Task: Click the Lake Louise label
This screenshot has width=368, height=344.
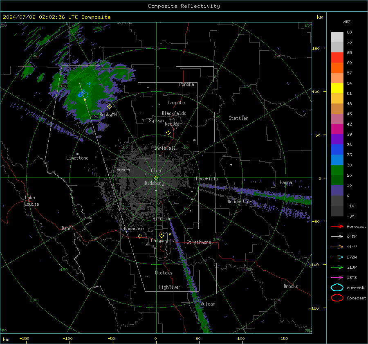Action: click(x=31, y=201)
